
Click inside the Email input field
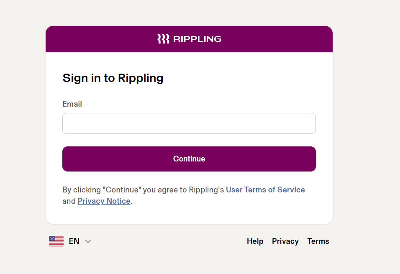pos(189,123)
